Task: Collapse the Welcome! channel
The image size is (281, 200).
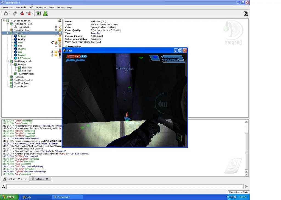Action: [x=7, y=33]
